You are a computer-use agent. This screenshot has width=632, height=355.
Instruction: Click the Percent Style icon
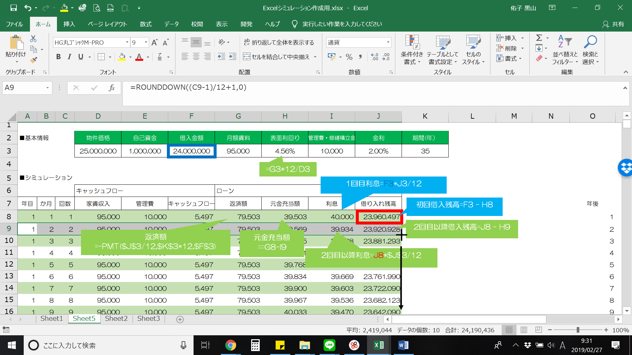[349, 57]
